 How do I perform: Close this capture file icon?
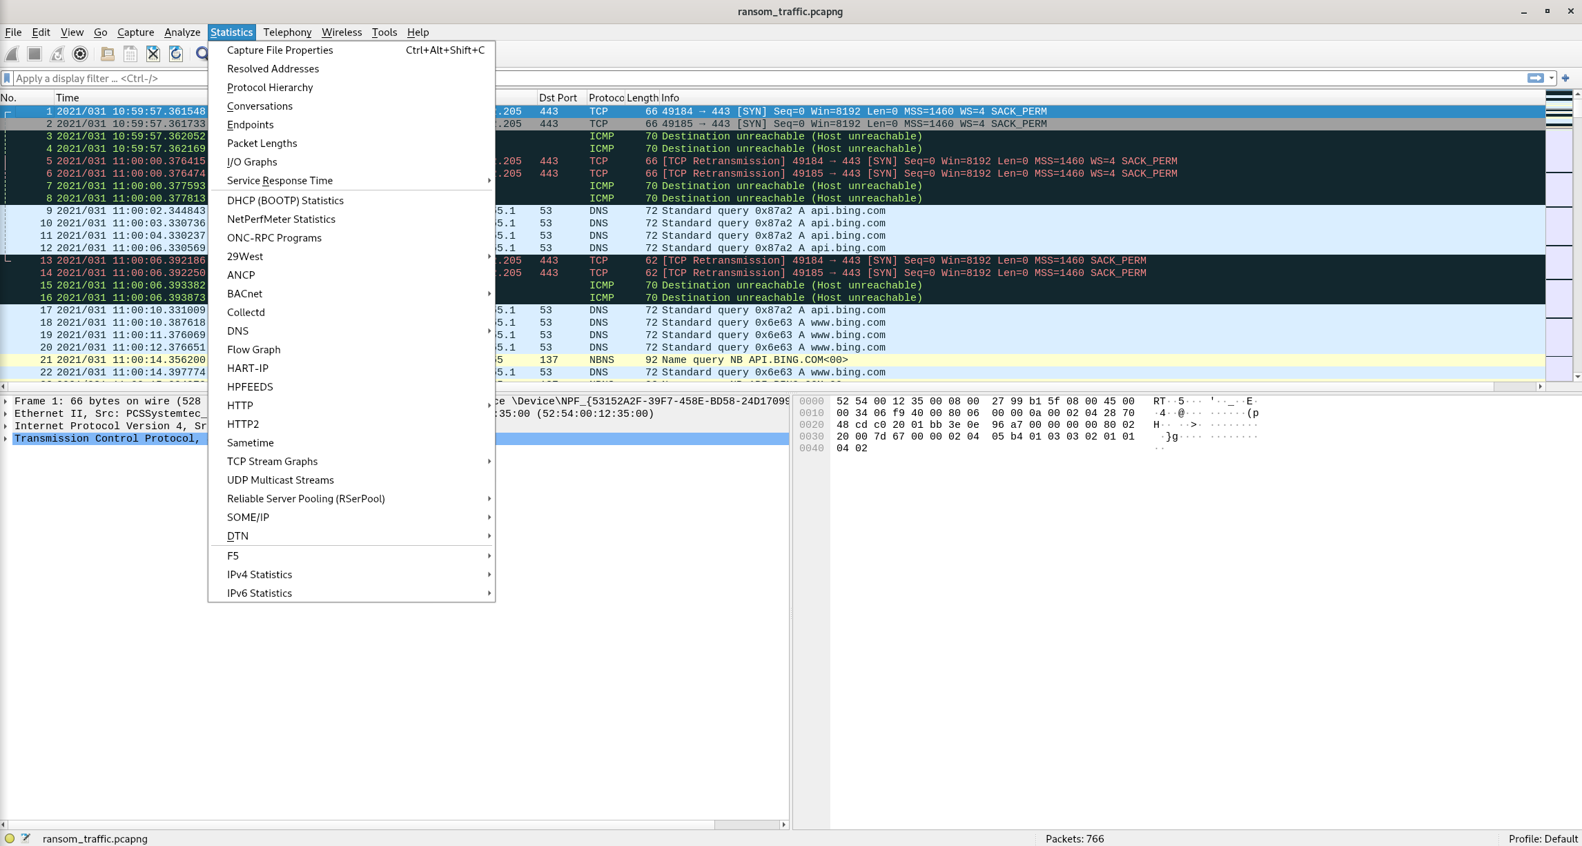(x=153, y=54)
